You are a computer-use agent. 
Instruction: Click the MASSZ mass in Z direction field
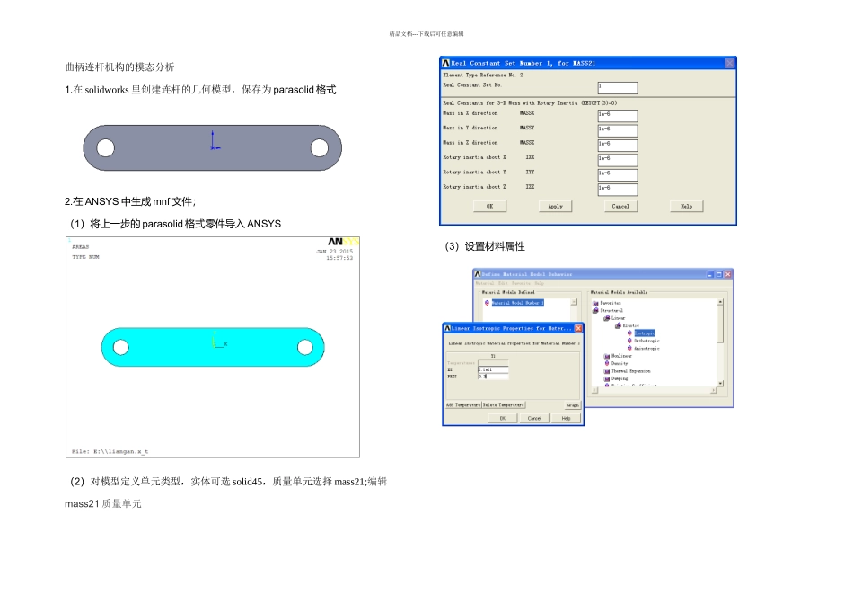click(x=618, y=145)
